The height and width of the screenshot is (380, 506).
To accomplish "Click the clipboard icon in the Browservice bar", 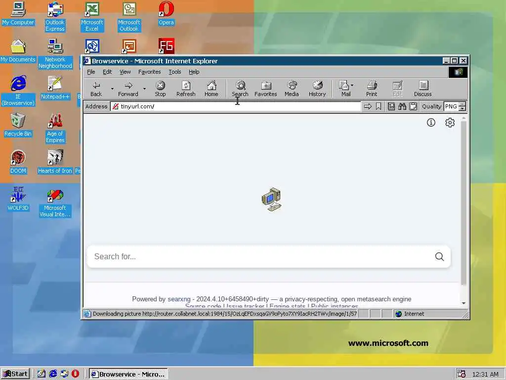I will click(x=413, y=106).
